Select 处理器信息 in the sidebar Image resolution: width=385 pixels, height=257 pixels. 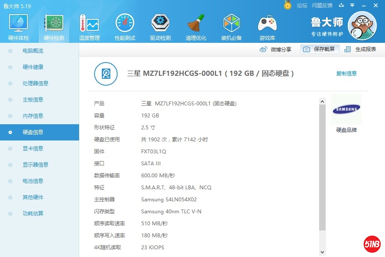(35, 84)
